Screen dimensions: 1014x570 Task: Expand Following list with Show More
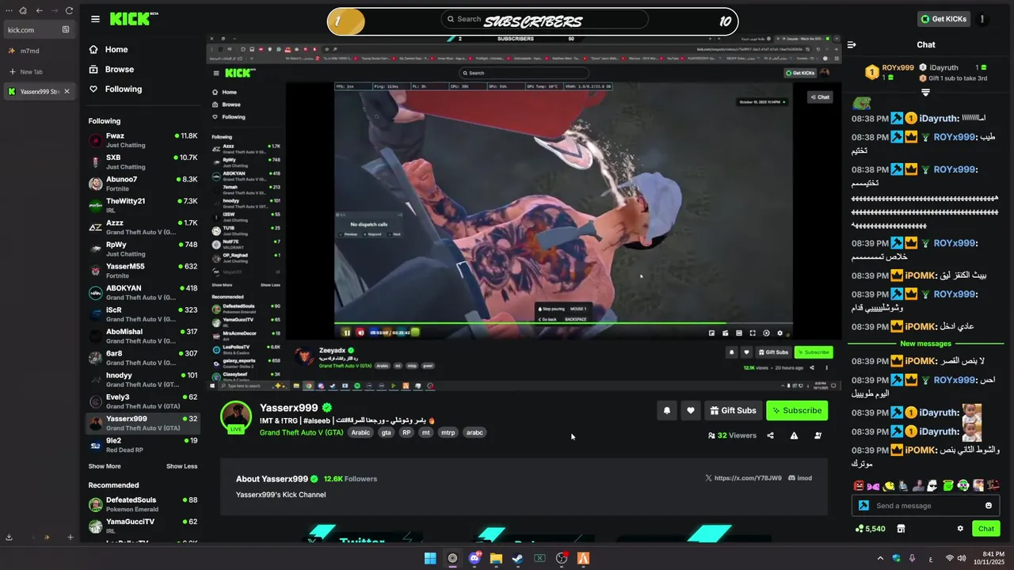point(105,466)
